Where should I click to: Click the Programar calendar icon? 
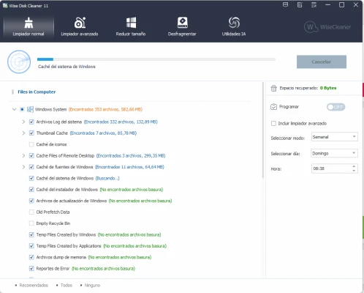(x=273, y=107)
